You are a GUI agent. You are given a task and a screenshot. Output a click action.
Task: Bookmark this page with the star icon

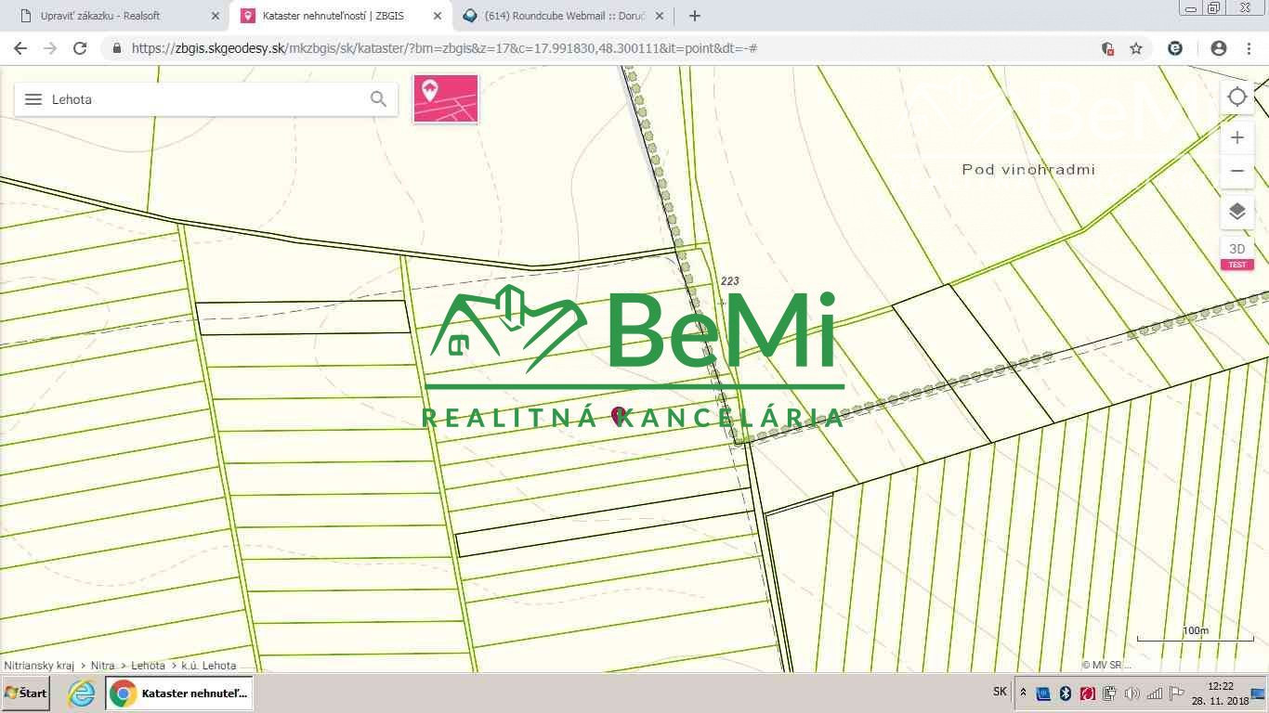coord(1135,48)
